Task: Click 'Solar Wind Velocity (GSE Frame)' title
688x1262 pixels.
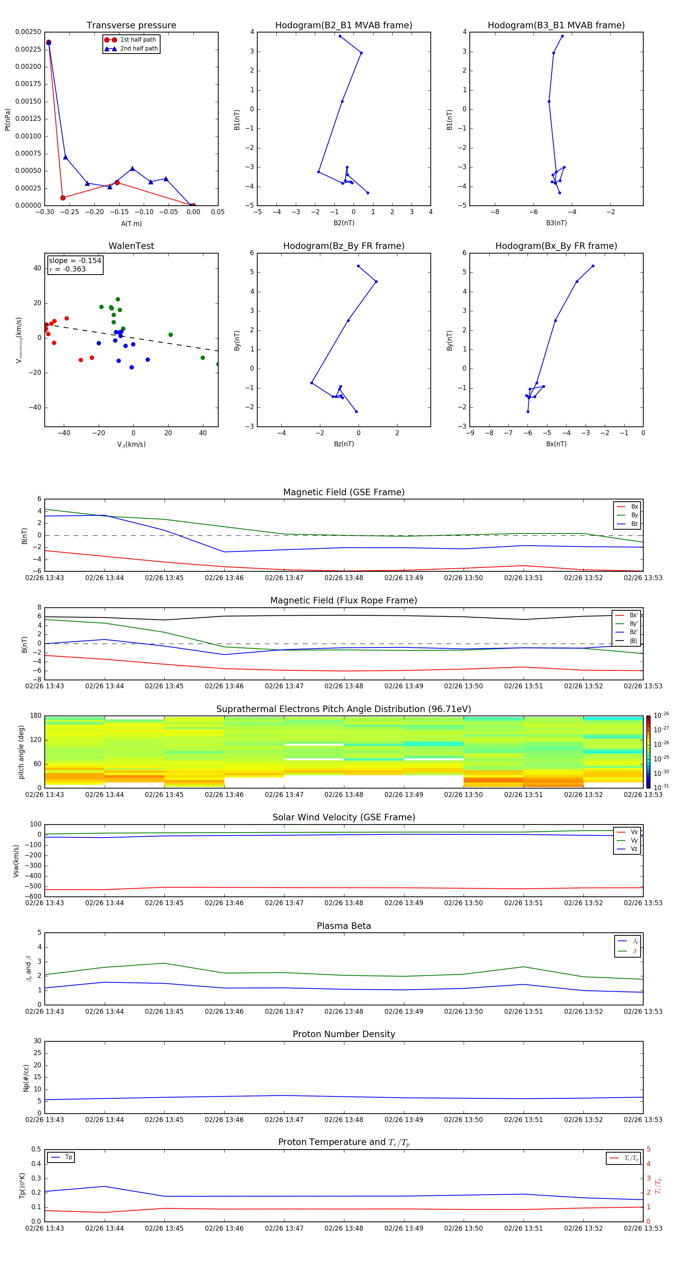Action: click(x=344, y=818)
